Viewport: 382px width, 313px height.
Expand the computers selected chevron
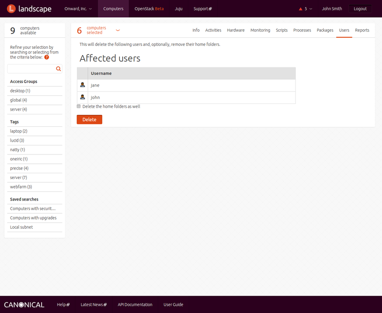(118, 30)
